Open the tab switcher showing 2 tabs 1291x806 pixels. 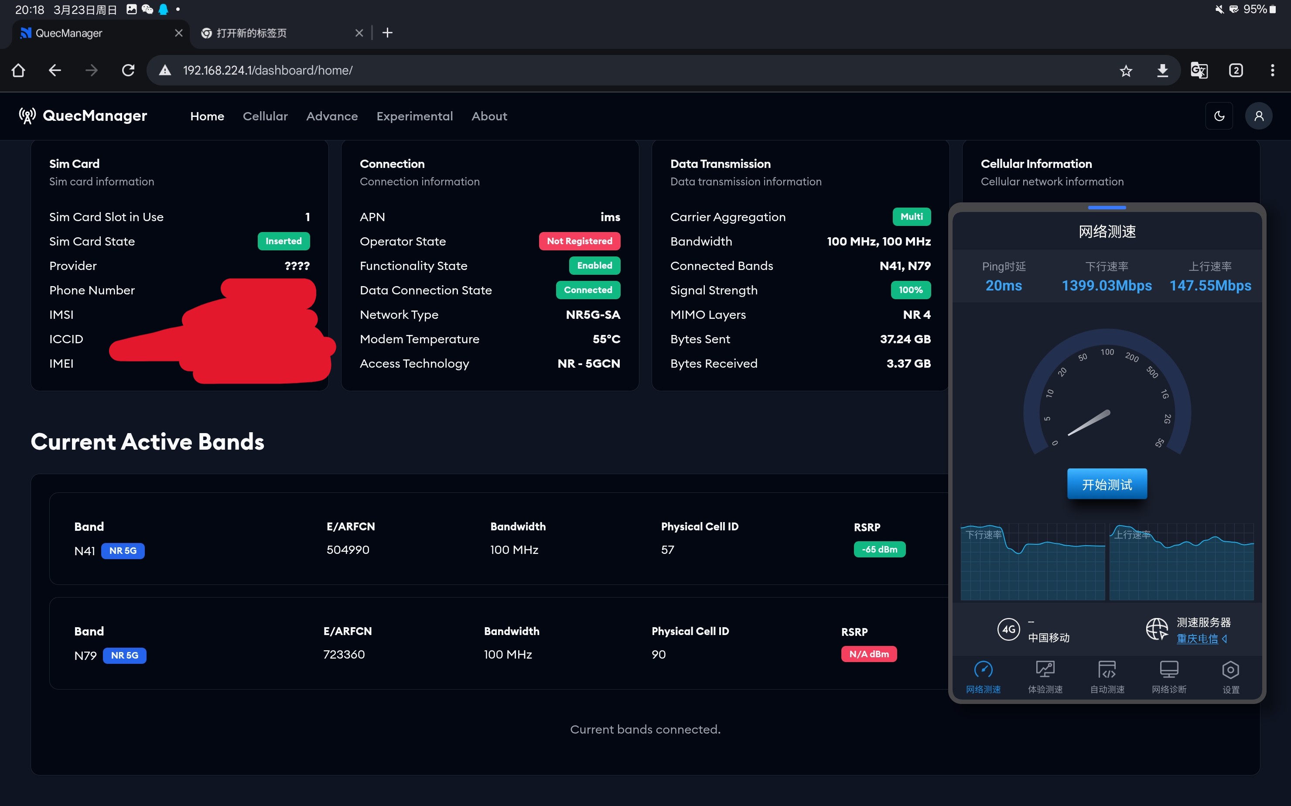1236,70
